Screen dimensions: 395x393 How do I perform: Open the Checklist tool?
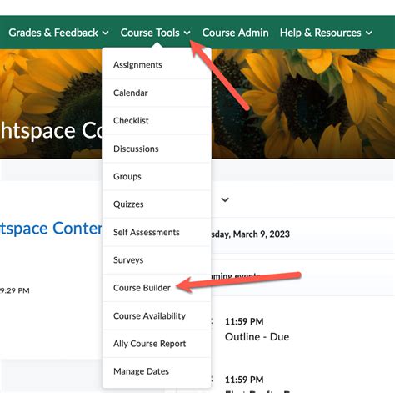[x=157, y=121]
